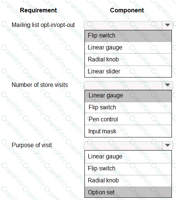The height and width of the screenshot is (200, 176).
Task: Open the Number of store visits dropdown arrow
Action: tap(167, 85)
